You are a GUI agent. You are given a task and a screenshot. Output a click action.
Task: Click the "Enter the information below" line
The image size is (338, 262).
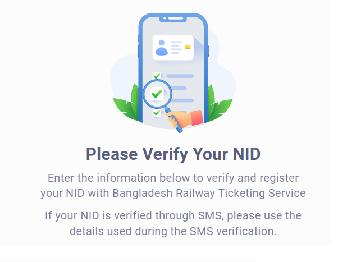click(173, 178)
